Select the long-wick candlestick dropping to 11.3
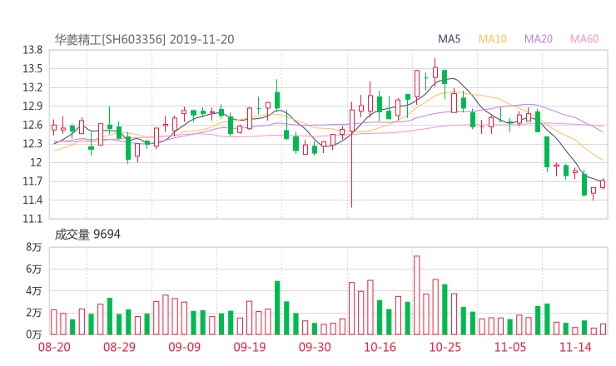This screenshot has height=366, width=616. pyautogui.click(x=351, y=155)
